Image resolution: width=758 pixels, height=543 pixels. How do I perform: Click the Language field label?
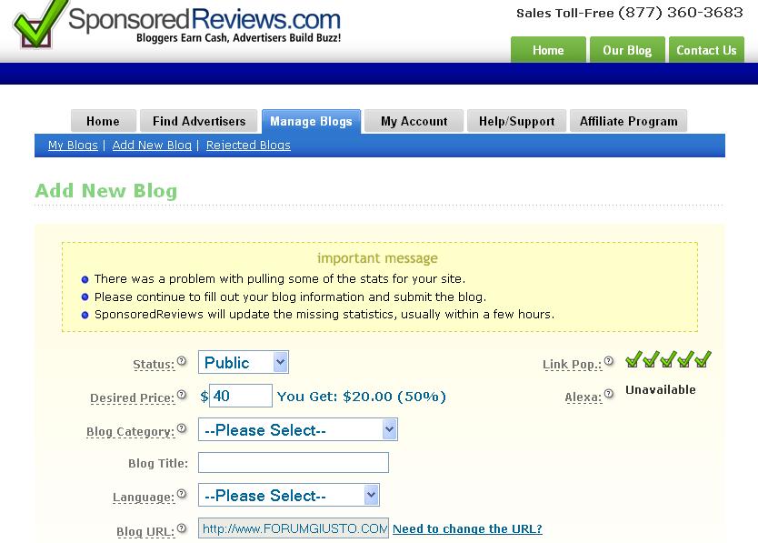[144, 497]
